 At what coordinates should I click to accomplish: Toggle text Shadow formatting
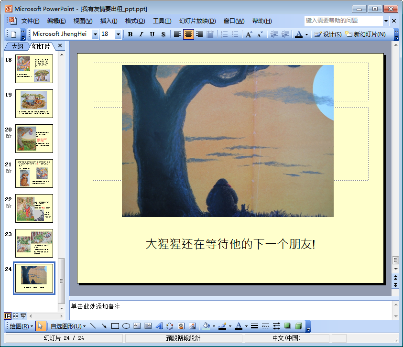[163, 34]
